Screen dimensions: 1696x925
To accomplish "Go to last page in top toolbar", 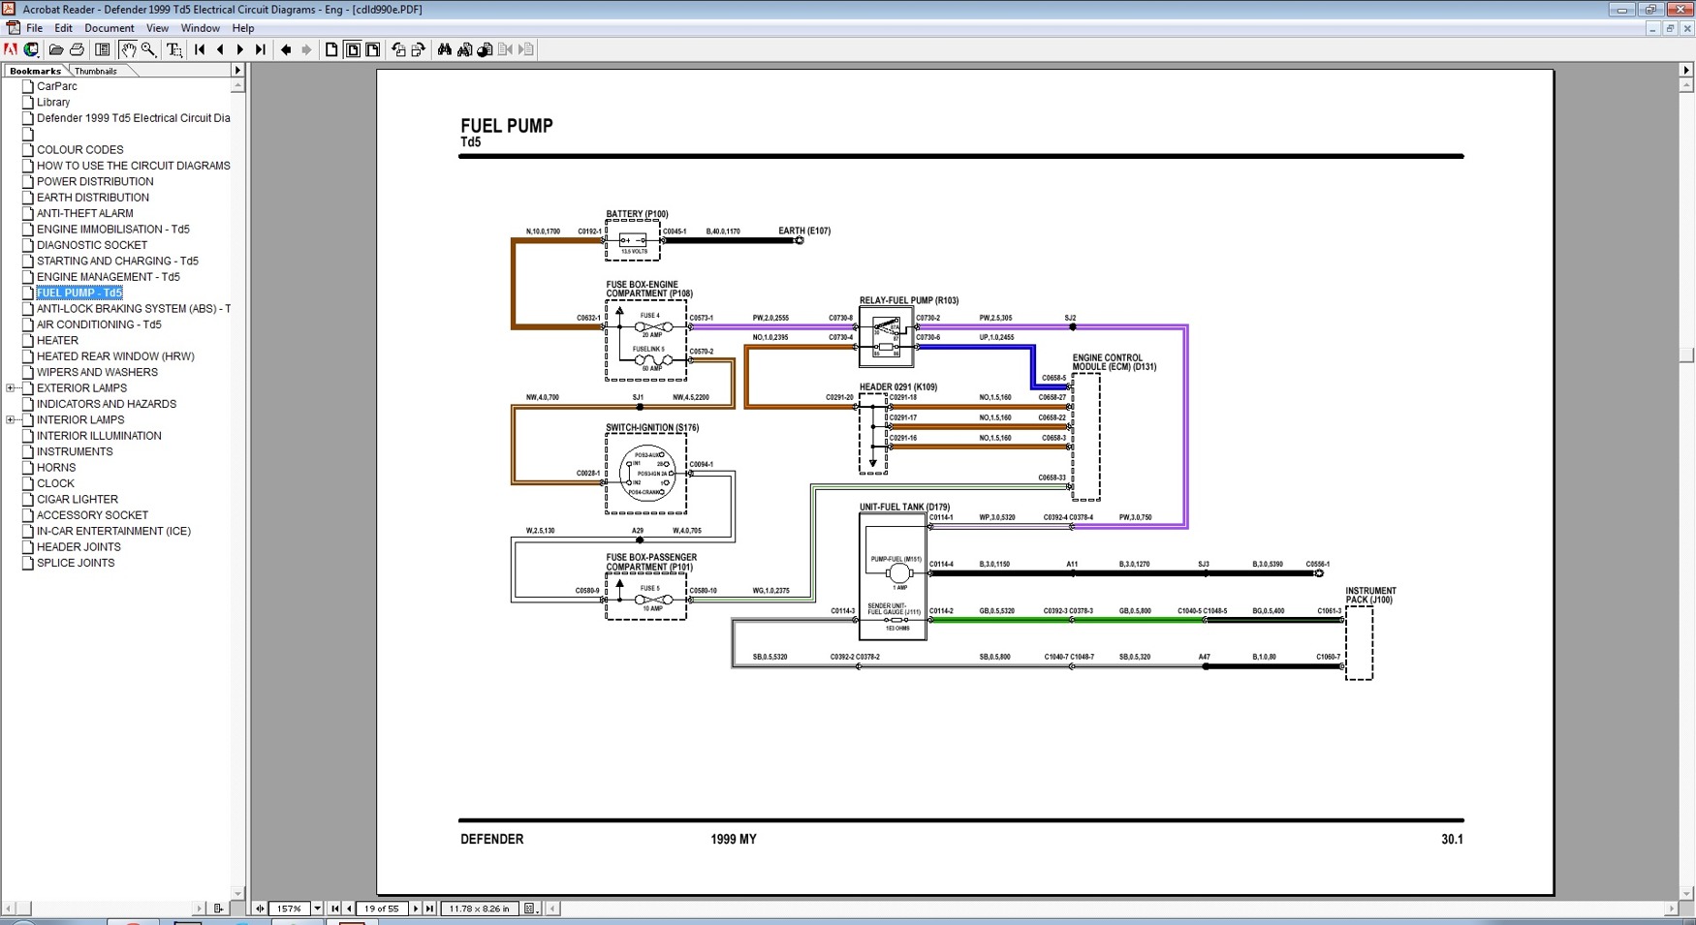I will [x=261, y=49].
